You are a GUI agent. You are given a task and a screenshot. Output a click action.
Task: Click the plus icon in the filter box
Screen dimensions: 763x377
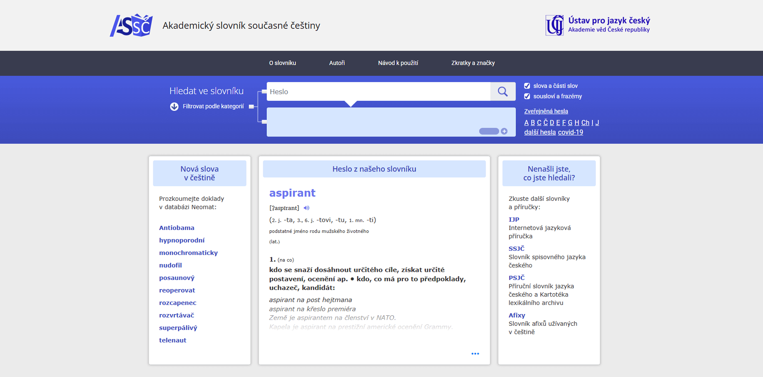(x=504, y=131)
